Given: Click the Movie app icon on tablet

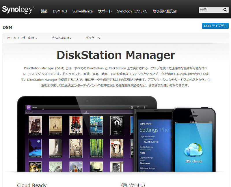Looking at the screenshot, I should click(29, 107).
